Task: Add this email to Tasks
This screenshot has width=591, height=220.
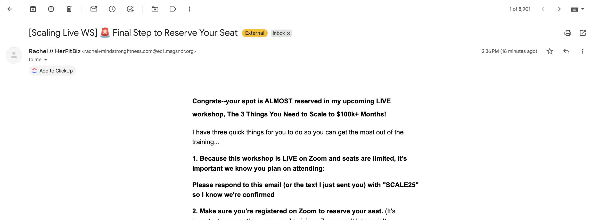Action: pyautogui.click(x=130, y=9)
